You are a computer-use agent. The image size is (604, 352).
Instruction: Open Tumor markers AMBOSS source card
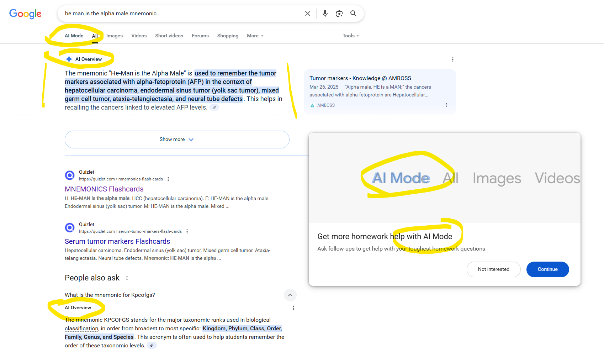[x=380, y=91]
